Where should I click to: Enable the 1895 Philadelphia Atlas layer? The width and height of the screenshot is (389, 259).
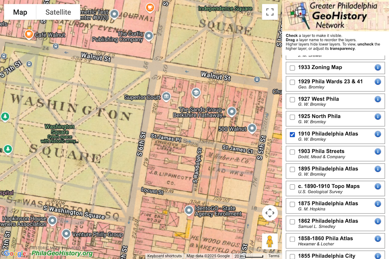293,169
